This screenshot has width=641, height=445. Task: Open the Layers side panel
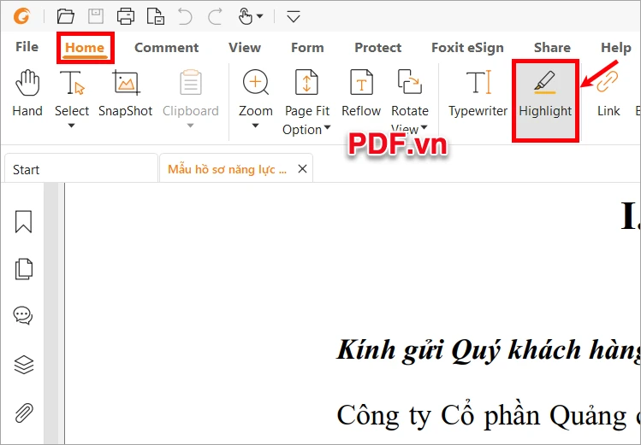pos(23,364)
